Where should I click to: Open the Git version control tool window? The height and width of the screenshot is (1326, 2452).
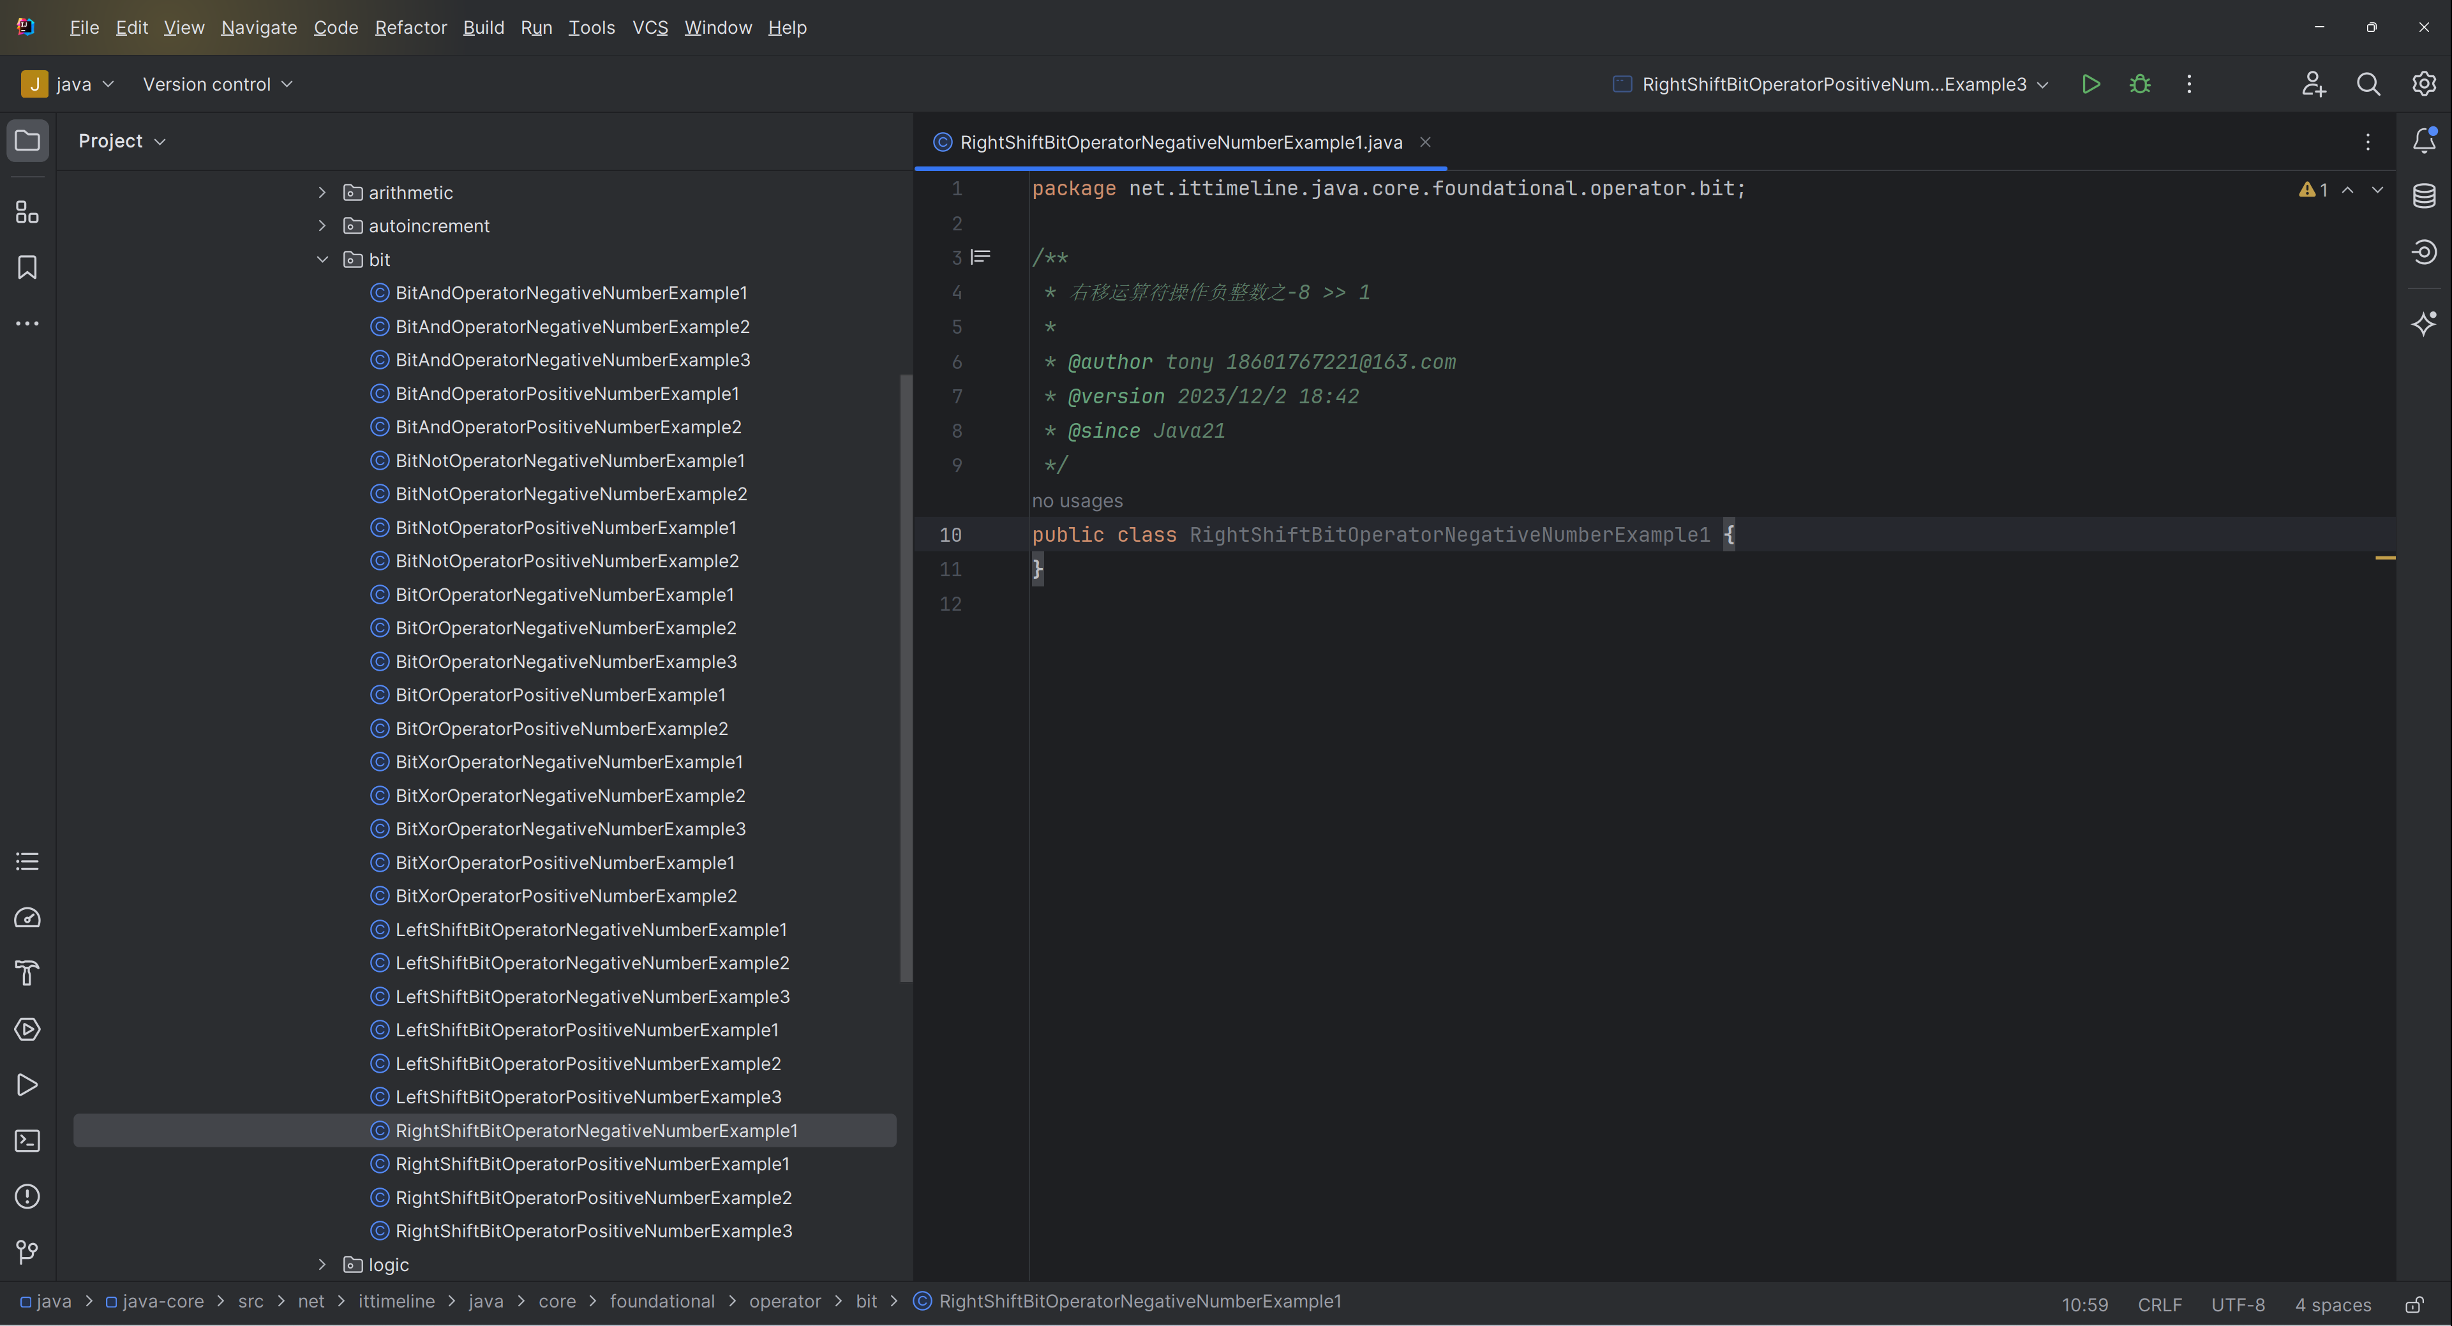27,1252
